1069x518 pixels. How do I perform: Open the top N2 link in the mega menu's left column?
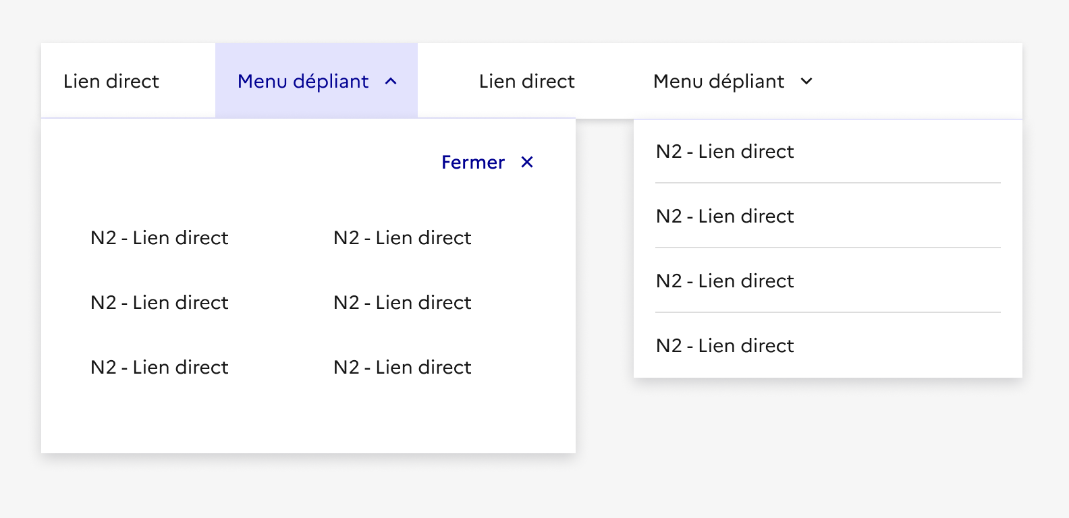pos(159,237)
